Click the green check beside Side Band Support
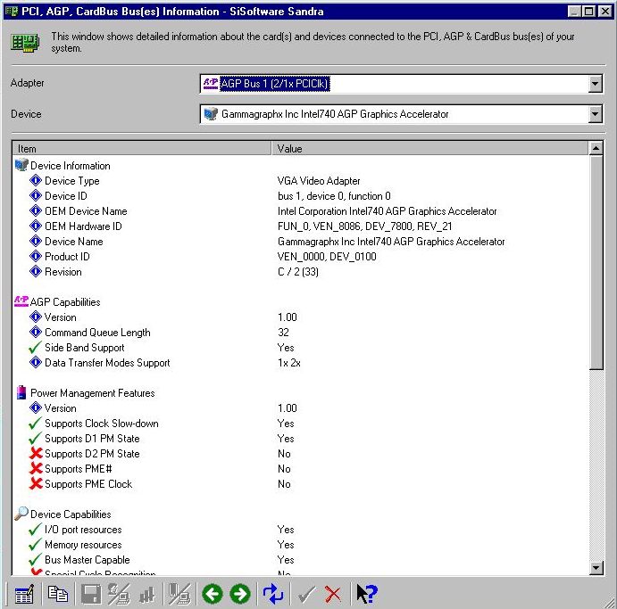617x609 pixels. [35, 348]
